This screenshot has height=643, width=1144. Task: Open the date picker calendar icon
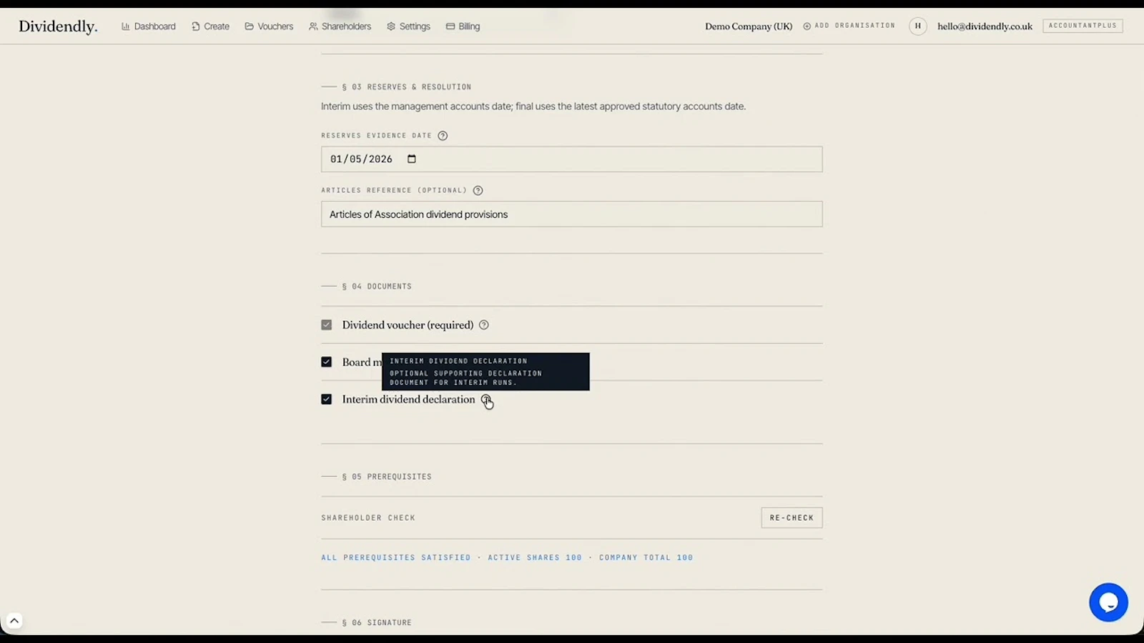point(412,159)
